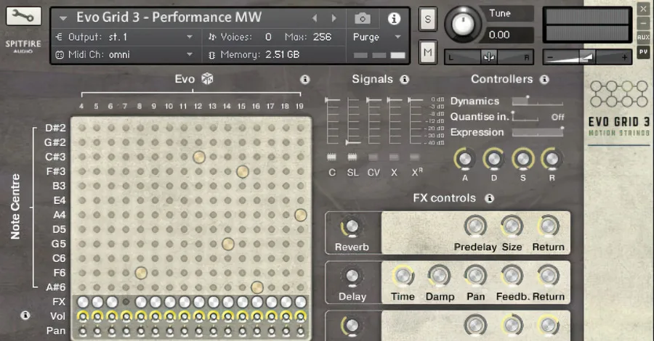Open instrument info with the round i icon
This screenshot has width=654, height=341.
click(394, 18)
